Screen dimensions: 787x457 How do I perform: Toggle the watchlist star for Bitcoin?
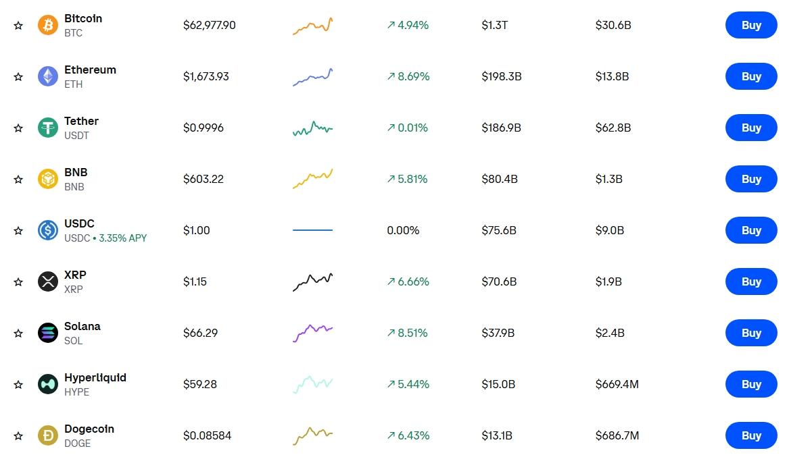pyautogui.click(x=18, y=26)
